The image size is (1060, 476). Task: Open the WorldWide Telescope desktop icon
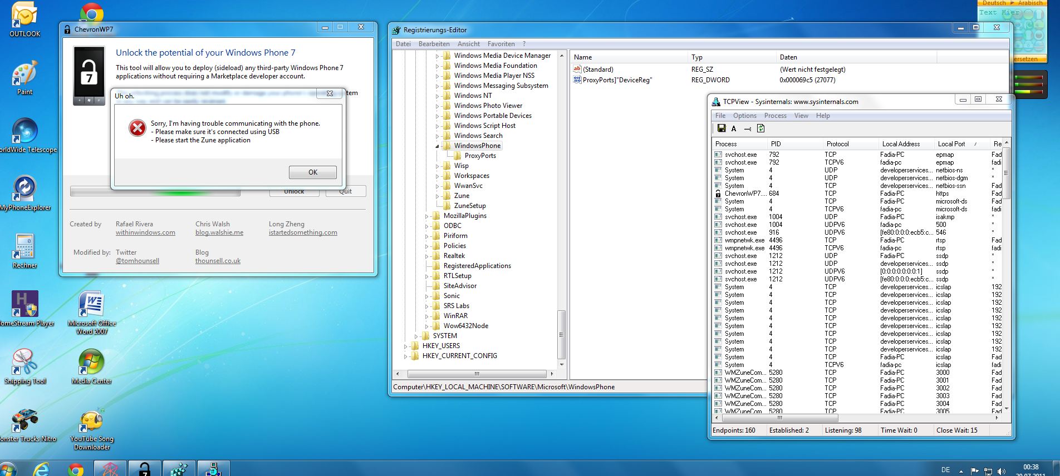[x=26, y=136]
